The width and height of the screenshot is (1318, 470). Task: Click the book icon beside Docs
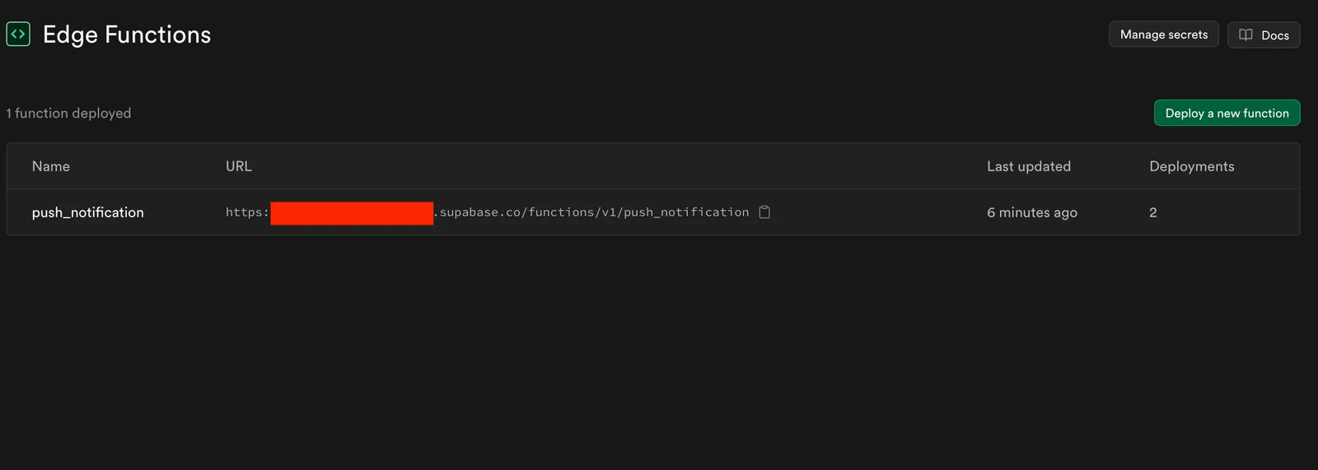(1246, 35)
